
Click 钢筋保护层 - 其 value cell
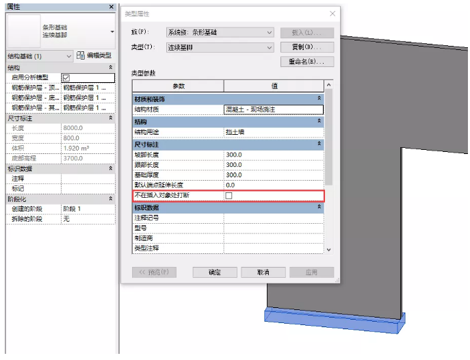88,108
